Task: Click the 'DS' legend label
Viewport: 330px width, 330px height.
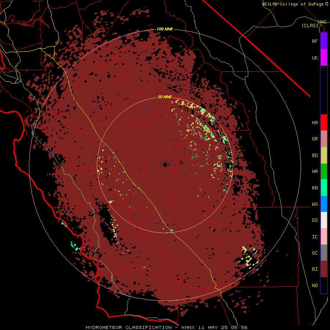Action: click(x=315, y=220)
